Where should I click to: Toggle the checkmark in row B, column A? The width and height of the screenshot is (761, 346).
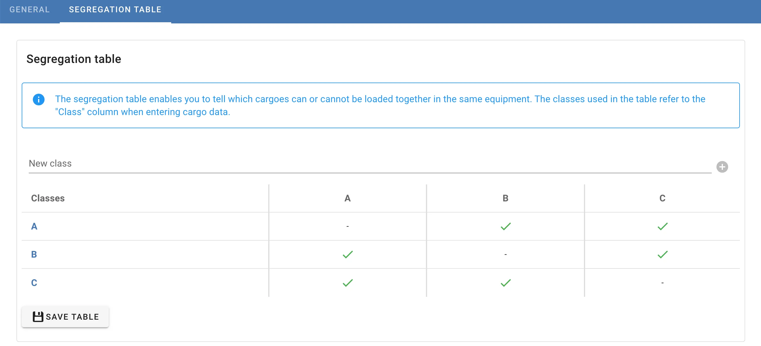pyautogui.click(x=347, y=254)
